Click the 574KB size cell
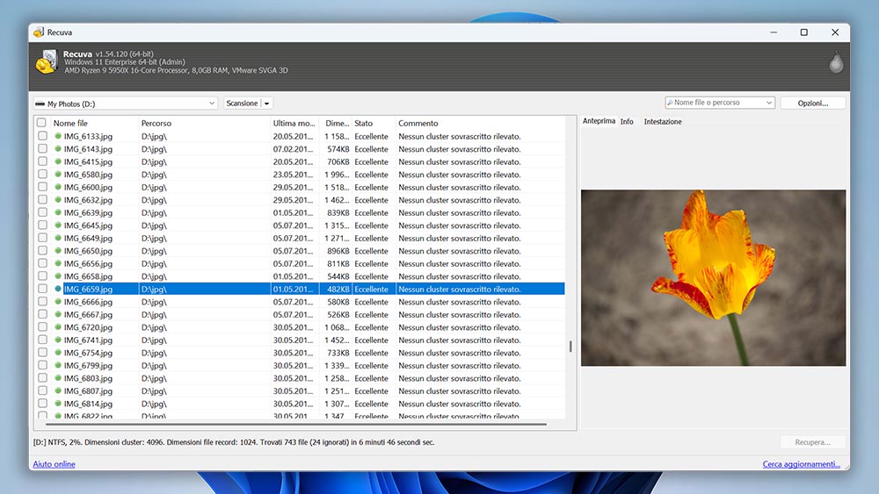The height and width of the screenshot is (494, 879). [338, 149]
